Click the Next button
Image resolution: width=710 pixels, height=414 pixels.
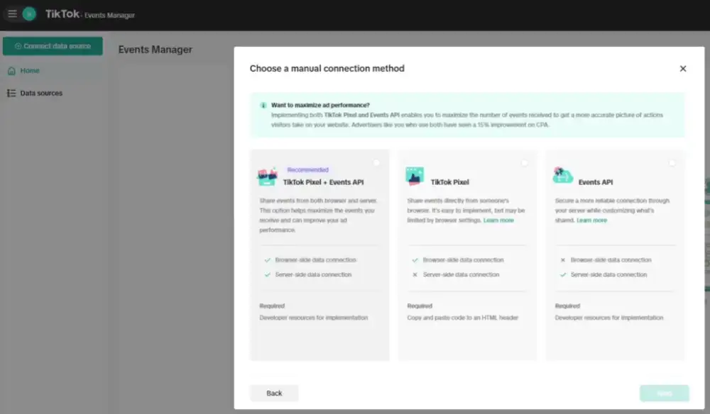(665, 393)
